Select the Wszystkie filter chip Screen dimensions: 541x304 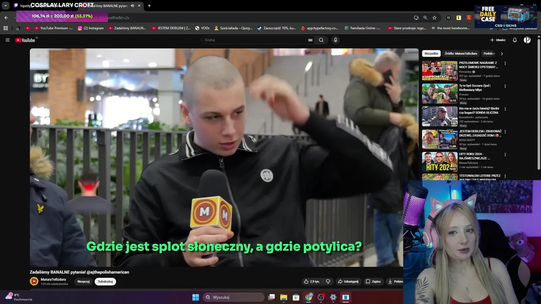[431, 54]
